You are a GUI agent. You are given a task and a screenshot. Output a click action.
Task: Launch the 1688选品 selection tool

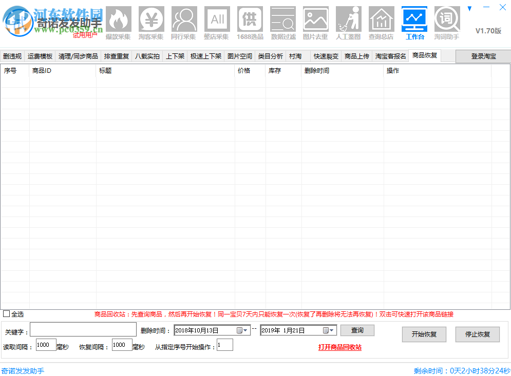250,21
